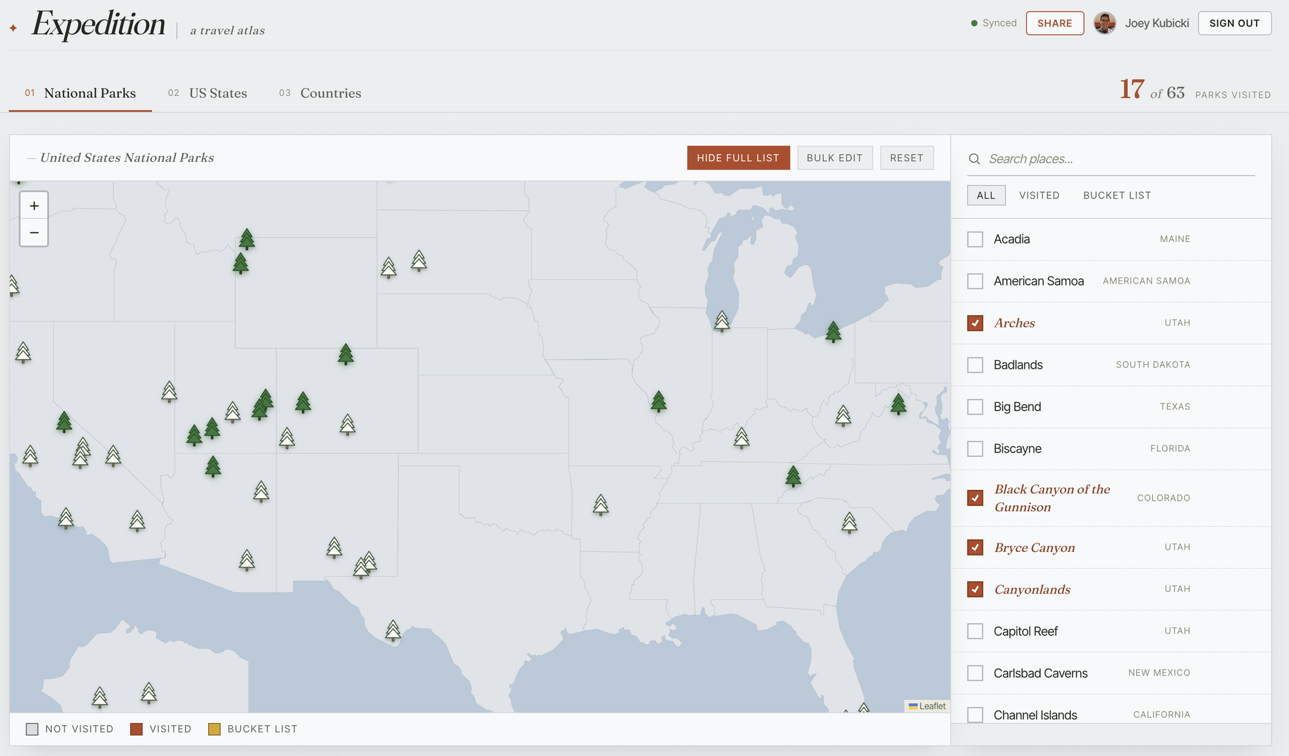
Task: Open BULK EDIT mode
Action: click(x=835, y=158)
